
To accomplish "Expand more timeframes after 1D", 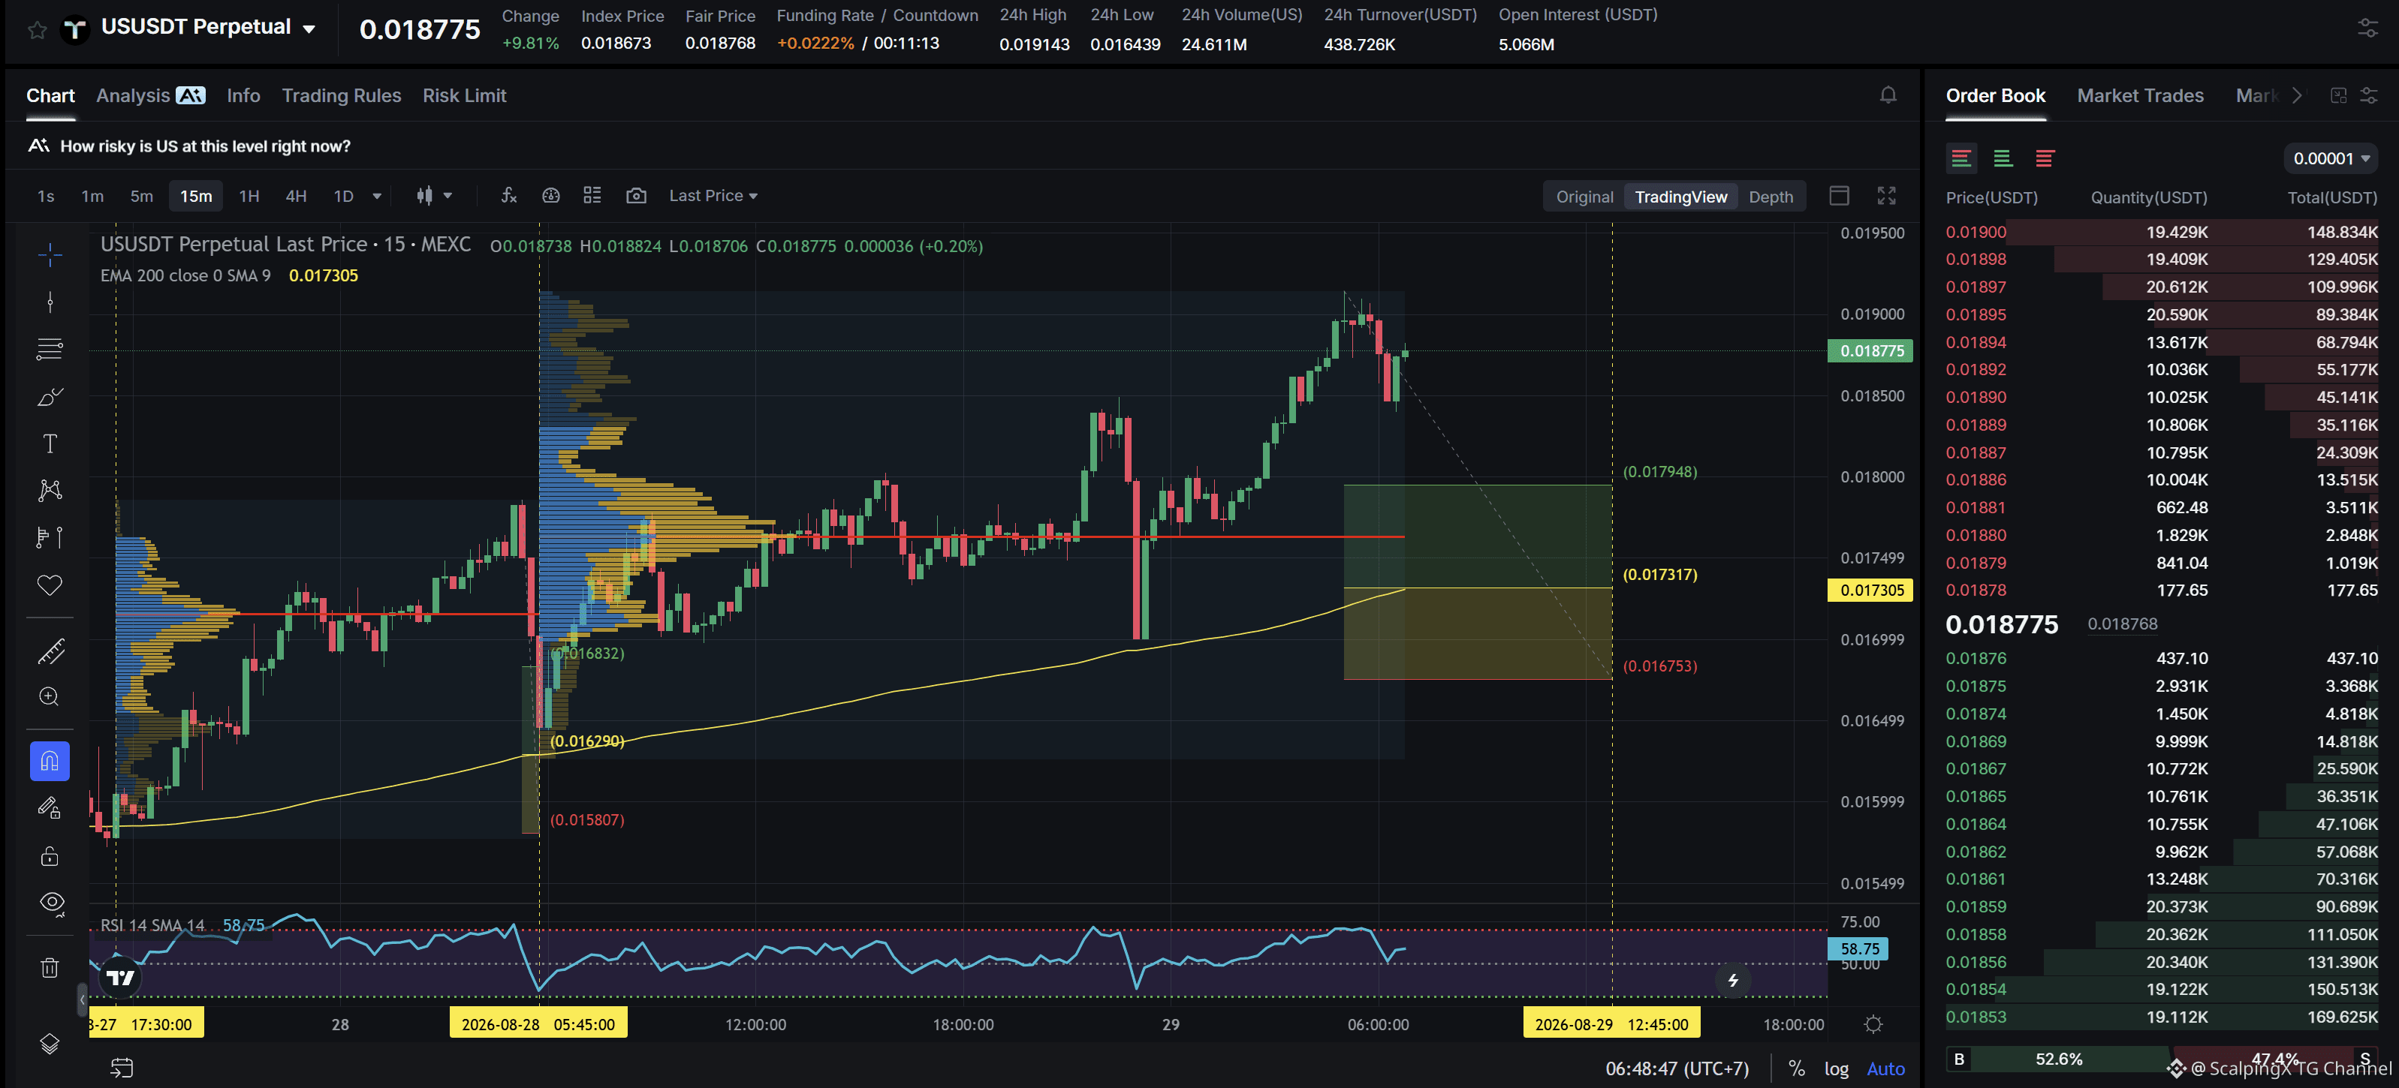I will click(x=377, y=195).
